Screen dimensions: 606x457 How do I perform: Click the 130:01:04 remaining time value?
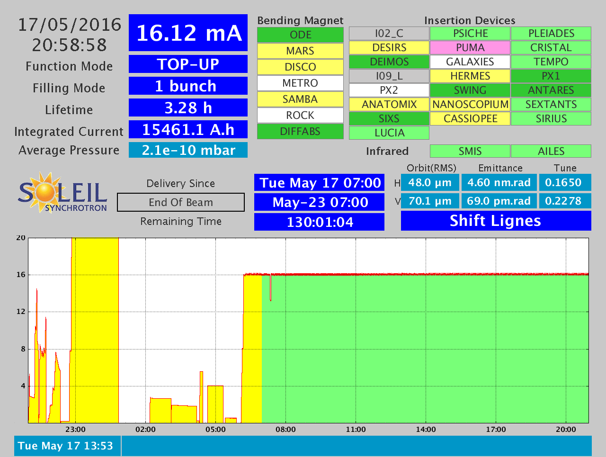pyautogui.click(x=320, y=222)
